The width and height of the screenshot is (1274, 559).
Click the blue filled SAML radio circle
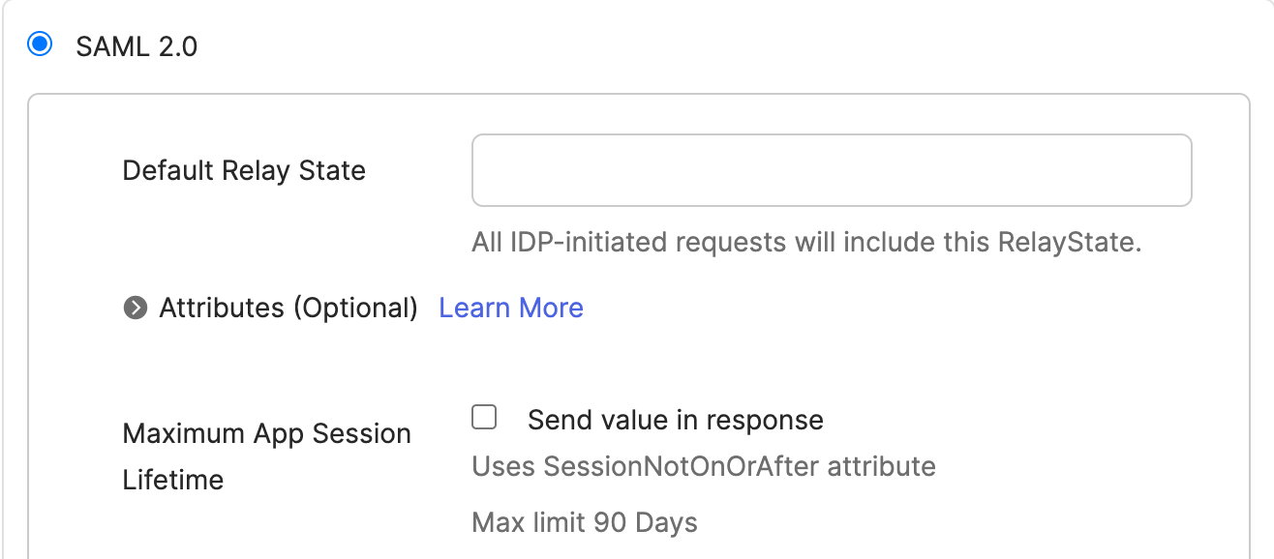(x=40, y=44)
